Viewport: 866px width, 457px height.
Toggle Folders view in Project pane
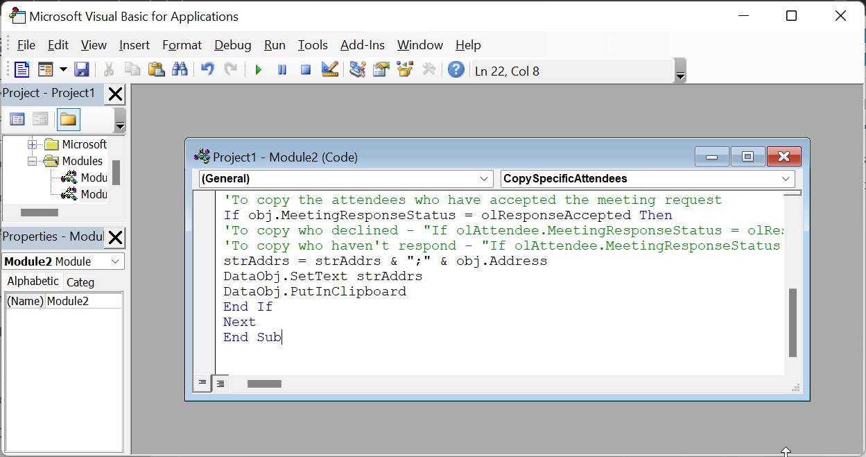point(68,119)
